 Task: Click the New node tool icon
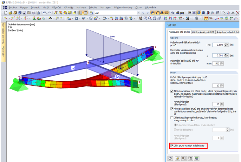click(6, 18)
